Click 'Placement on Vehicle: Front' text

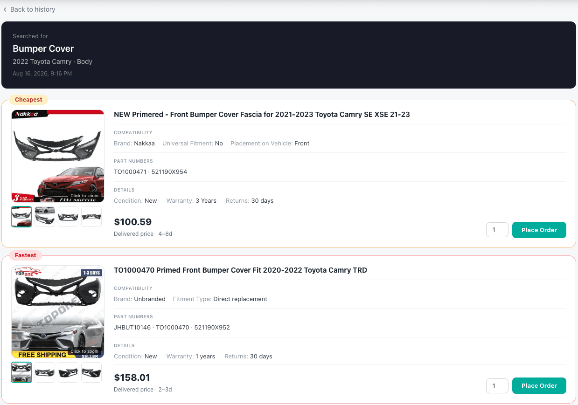coord(270,144)
